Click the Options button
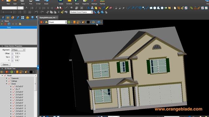The image size is (209, 117). point(6,65)
